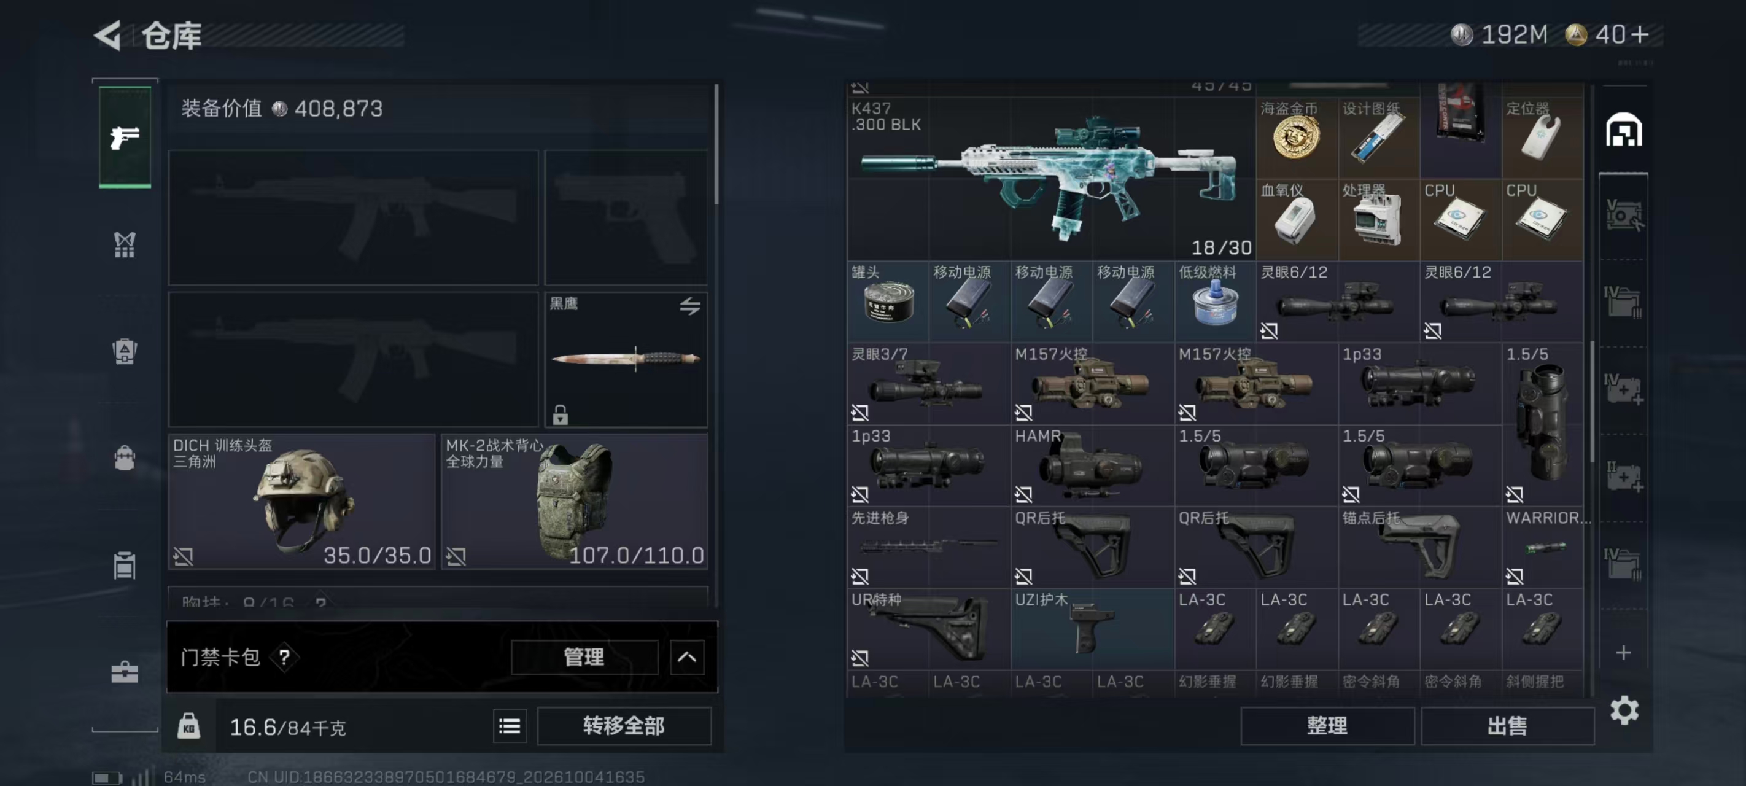
Task: Select the 处理器 item
Action: (1379, 220)
